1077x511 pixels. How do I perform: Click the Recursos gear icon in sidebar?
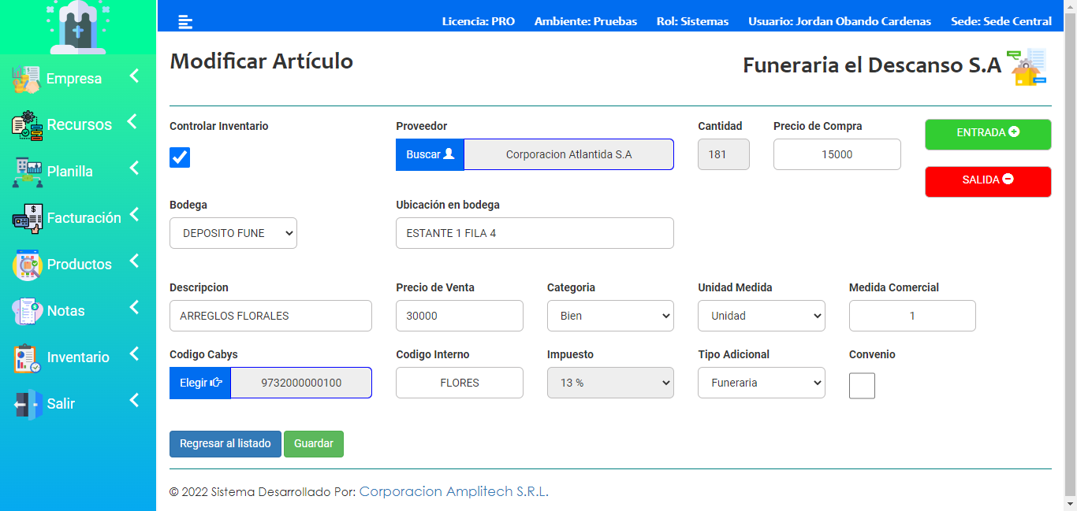click(x=27, y=125)
